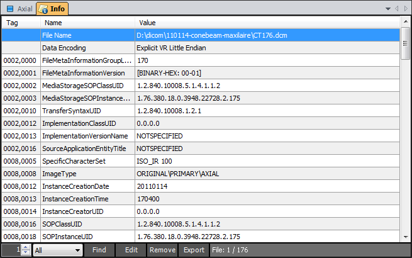Viewport: 412px width, 258px height.
Task: Click the File: 1 / 176 status text
Action: tap(230, 250)
